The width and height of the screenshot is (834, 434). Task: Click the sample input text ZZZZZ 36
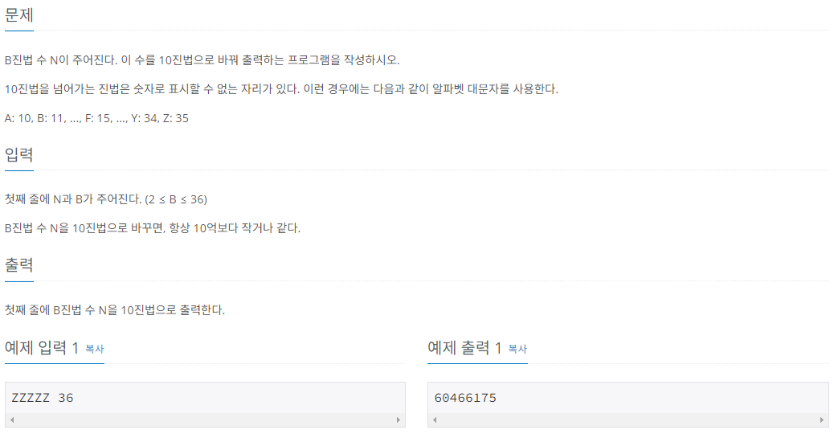click(43, 398)
